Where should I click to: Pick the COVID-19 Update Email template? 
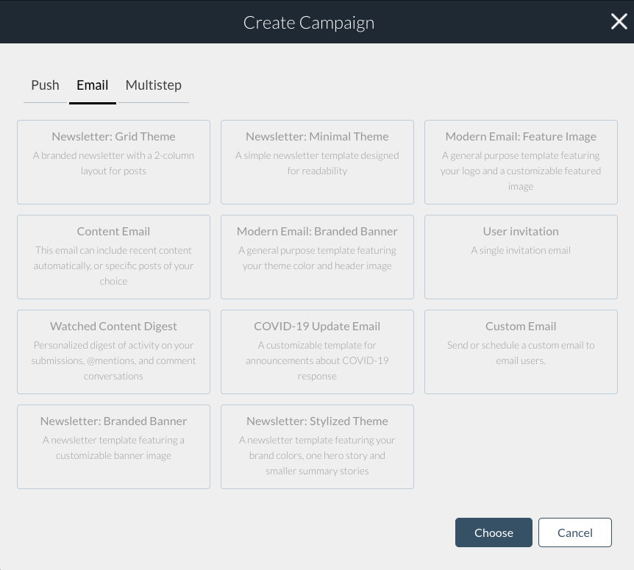(318, 352)
